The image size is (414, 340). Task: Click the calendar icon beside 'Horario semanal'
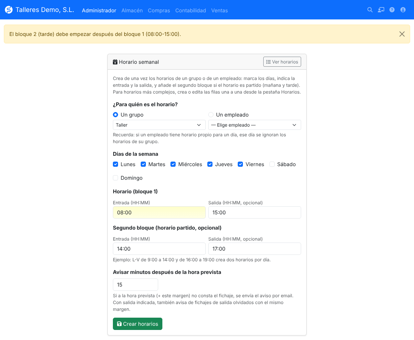(x=115, y=62)
